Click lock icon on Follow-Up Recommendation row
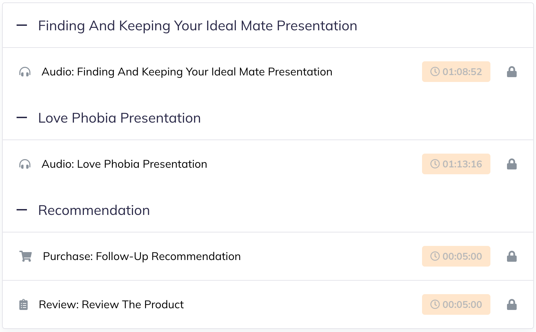Image resolution: width=536 pixels, height=332 pixels. (x=511, y=256)
